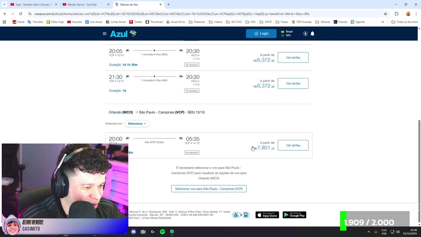Show more bookmarks chevron
This screenshot has width=421, height=237.
383,22
